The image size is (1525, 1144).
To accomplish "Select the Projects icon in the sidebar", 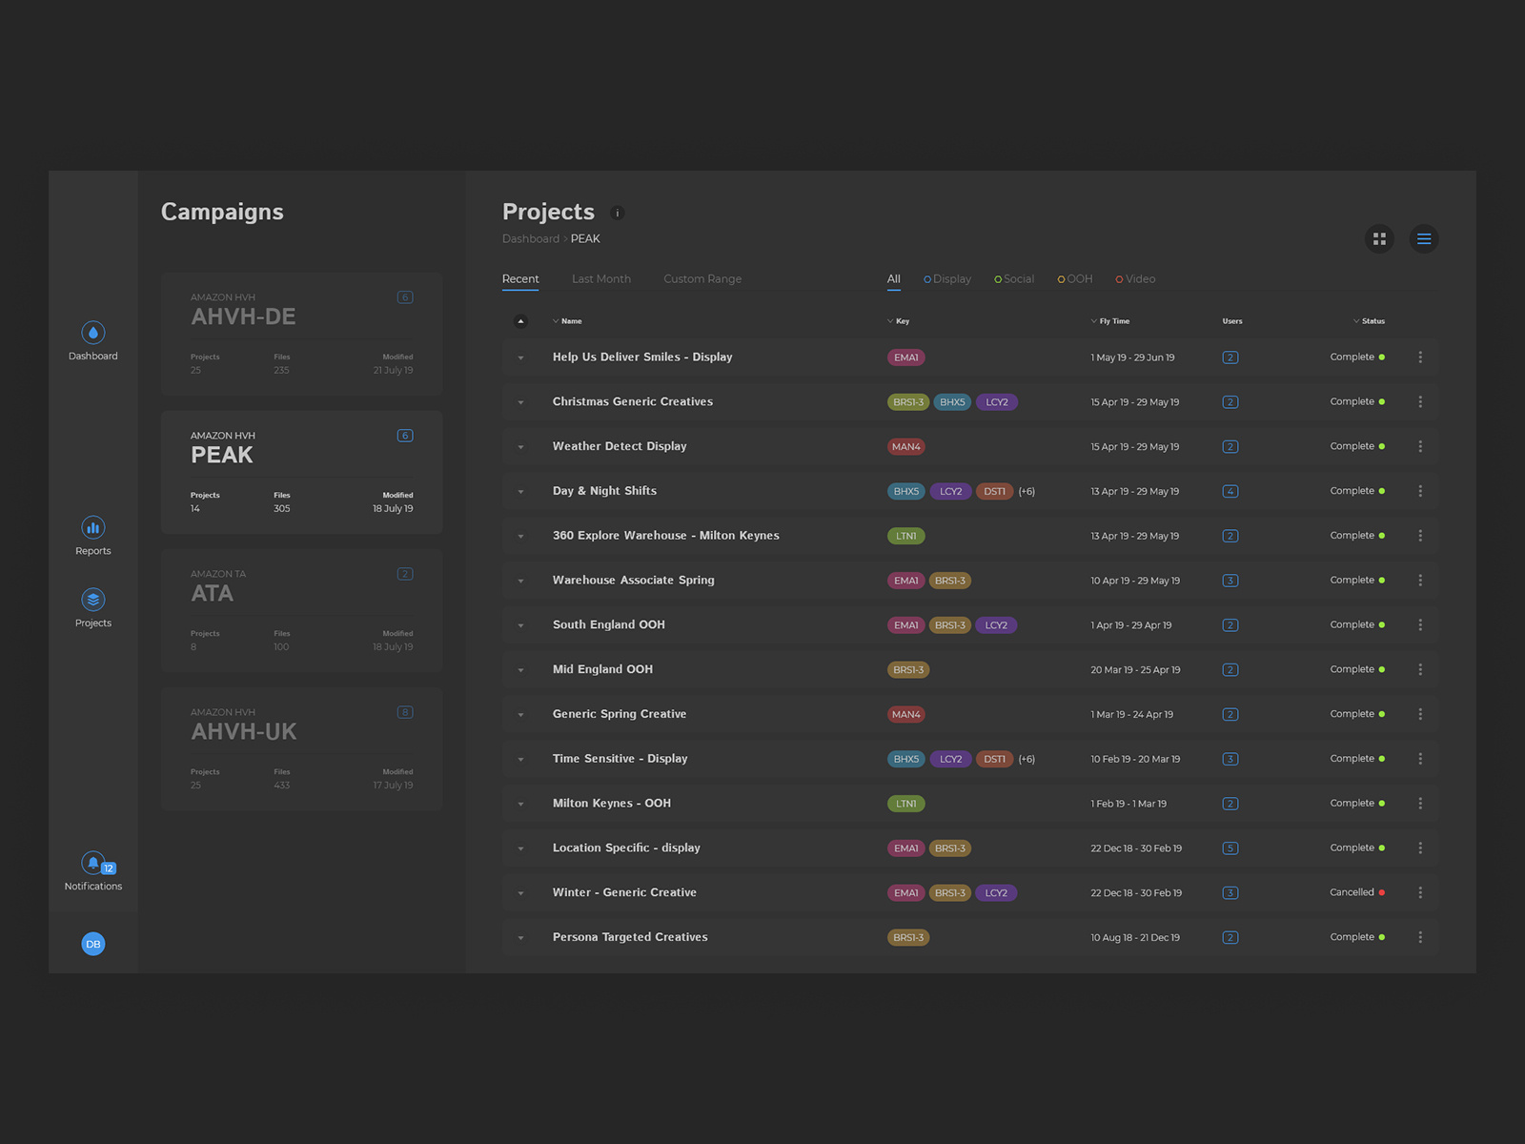I will click(x=92, y=600).
